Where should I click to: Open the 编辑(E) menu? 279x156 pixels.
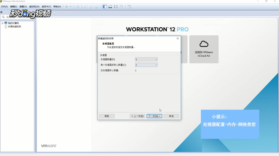pyautogui.click(x=14, y=7)
